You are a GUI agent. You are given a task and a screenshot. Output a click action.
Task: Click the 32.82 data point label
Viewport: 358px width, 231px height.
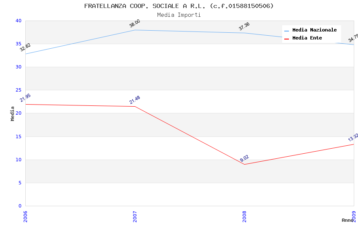point(25,47)
